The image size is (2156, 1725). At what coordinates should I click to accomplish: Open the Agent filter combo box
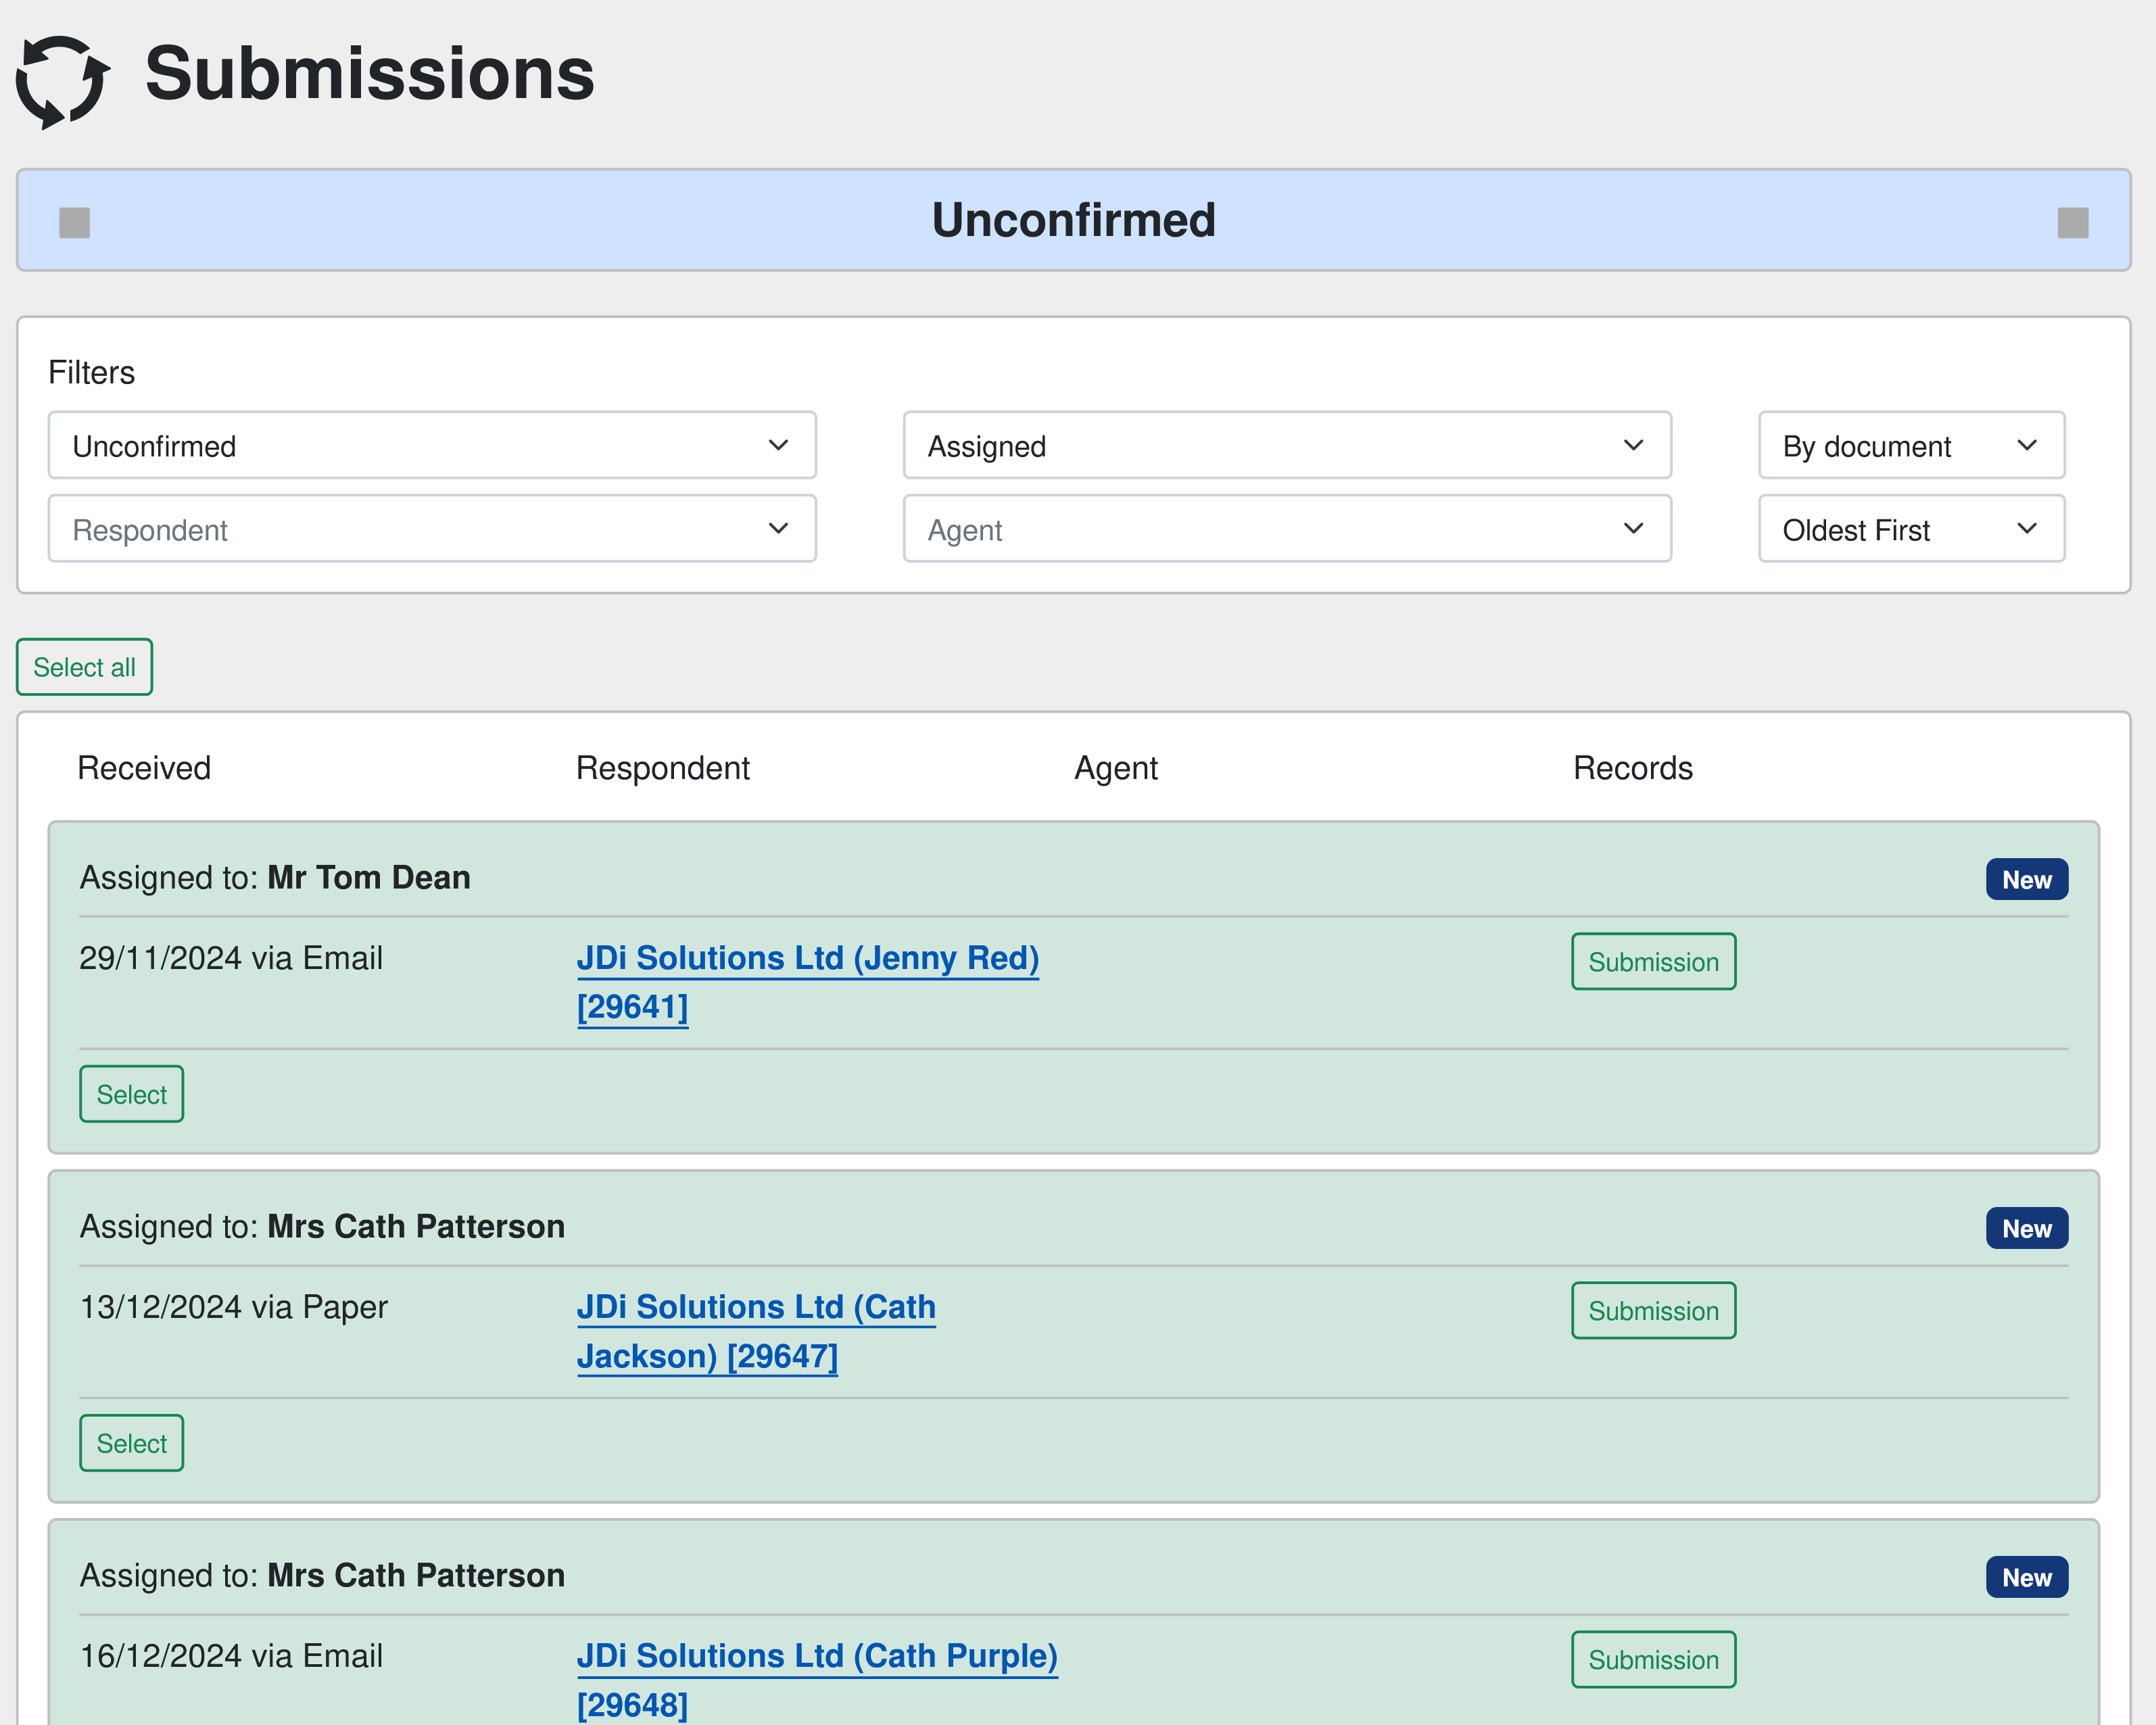(x=1286, y=530)
